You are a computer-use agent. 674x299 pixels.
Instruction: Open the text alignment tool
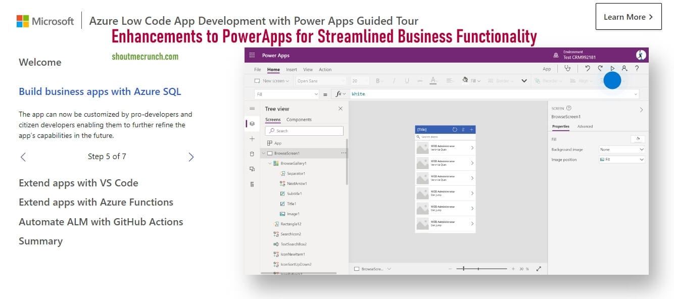449,81
